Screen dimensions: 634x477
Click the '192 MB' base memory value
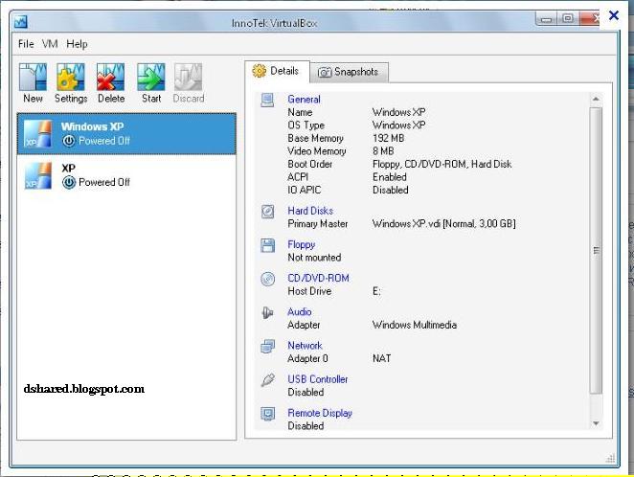coord(389,138)
